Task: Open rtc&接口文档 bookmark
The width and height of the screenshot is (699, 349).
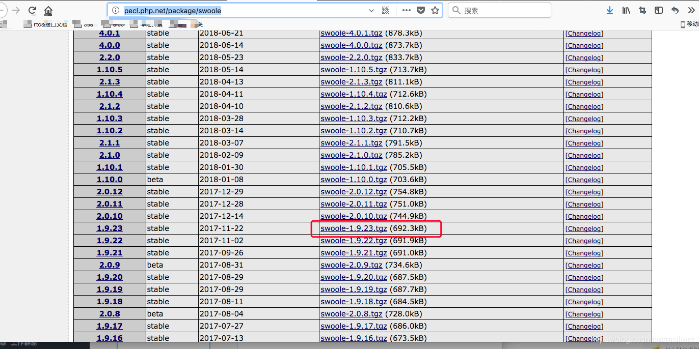Action: coord(45,24)
